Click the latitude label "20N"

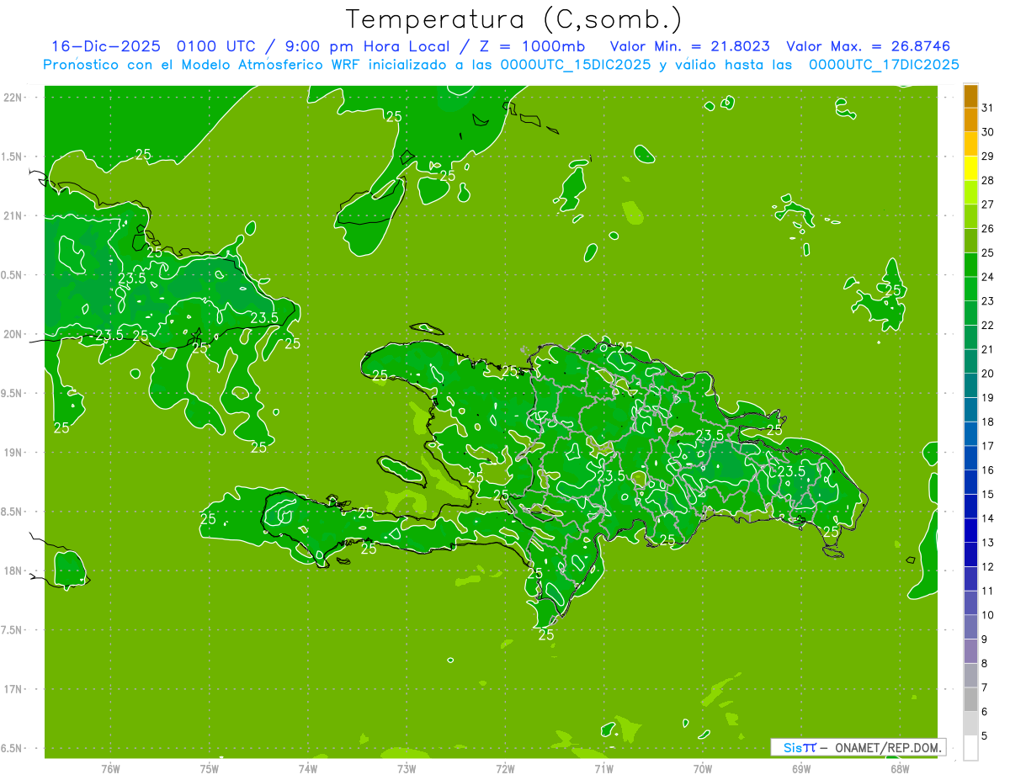[13, 334]
